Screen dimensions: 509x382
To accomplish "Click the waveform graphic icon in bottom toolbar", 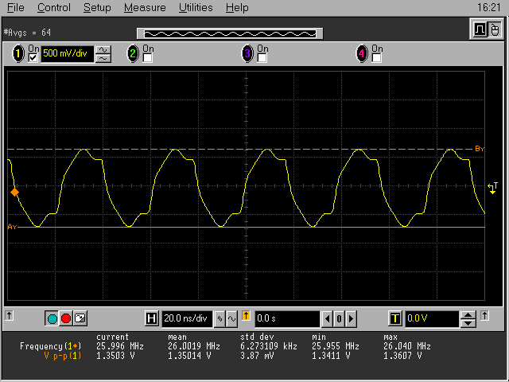I will (x=80, y=318).
